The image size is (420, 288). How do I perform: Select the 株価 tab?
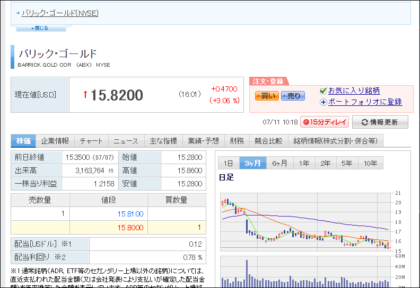pyautogui.click(x=23, y=141)
